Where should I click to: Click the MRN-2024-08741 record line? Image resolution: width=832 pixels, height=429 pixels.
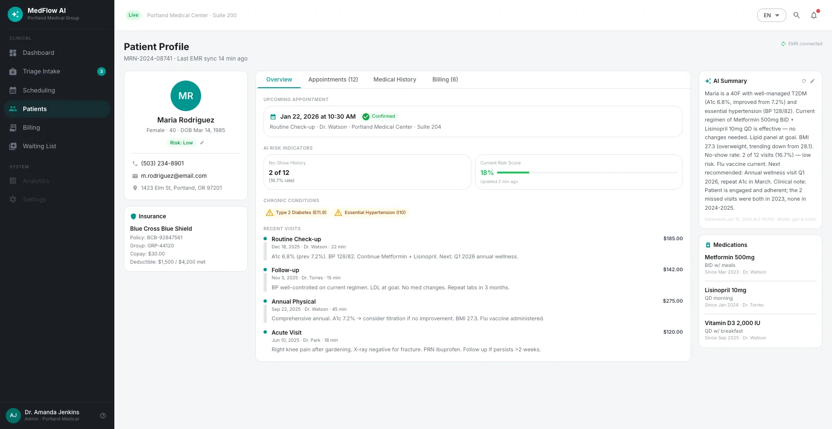tap(185, 59)
